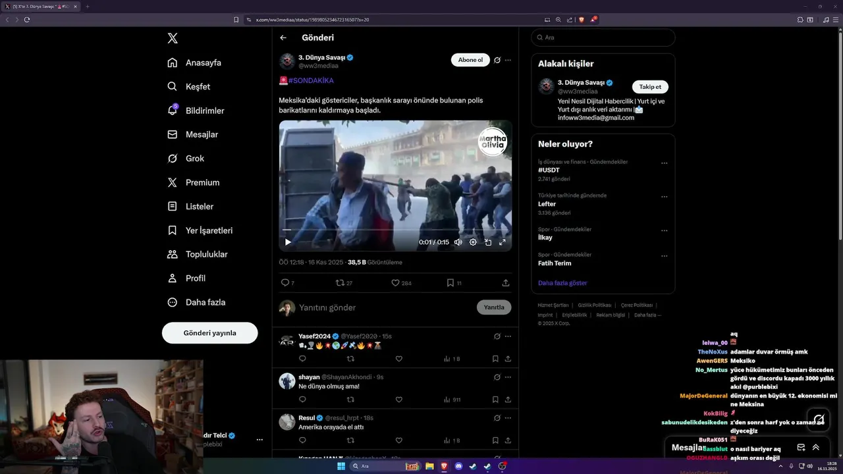This screenshot has height=474, width=843.
Task: Click the Brave Shields lion icon
Action: pyautogui.click(x=581, y=20)
